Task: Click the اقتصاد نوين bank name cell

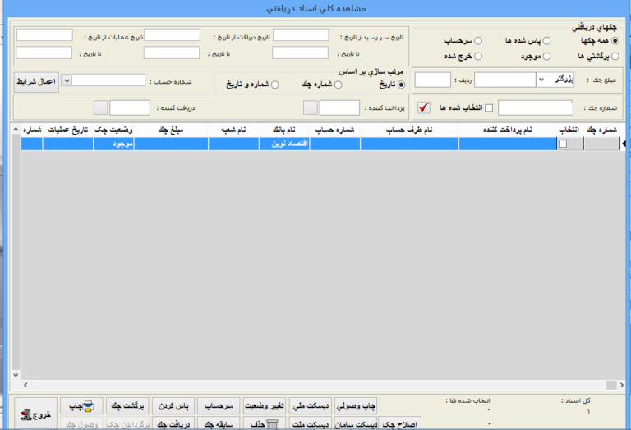Action: 284,144
